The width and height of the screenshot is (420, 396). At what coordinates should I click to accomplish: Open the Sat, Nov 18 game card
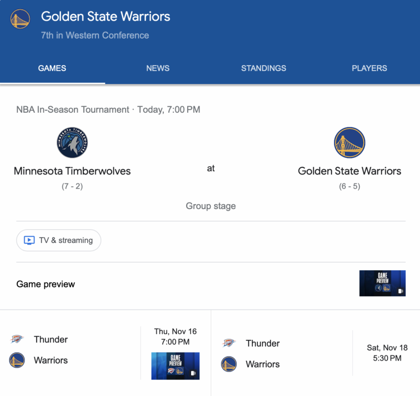click(x=387, y=353)
